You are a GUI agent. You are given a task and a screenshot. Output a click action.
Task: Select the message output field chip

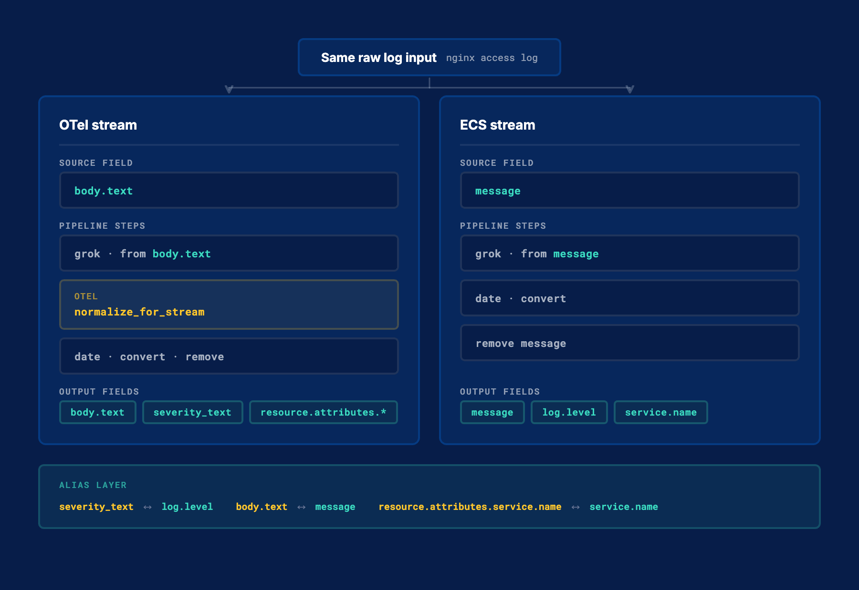tap(492, 412)
